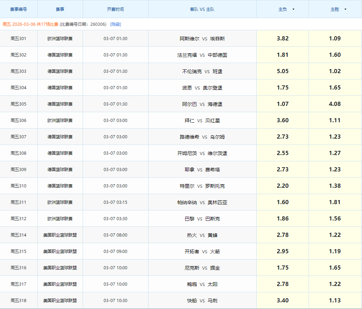
Task: Click the match 特里尔 VS 罗斯托克
Action: [x=202, y=186]
